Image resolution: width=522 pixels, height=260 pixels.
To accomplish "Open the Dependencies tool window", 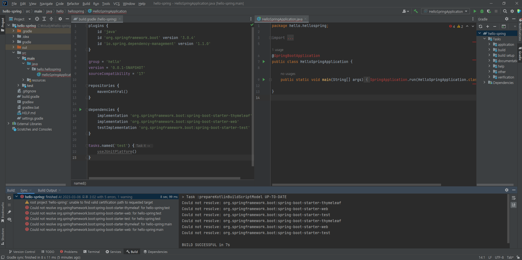I will tap(155, 252).
